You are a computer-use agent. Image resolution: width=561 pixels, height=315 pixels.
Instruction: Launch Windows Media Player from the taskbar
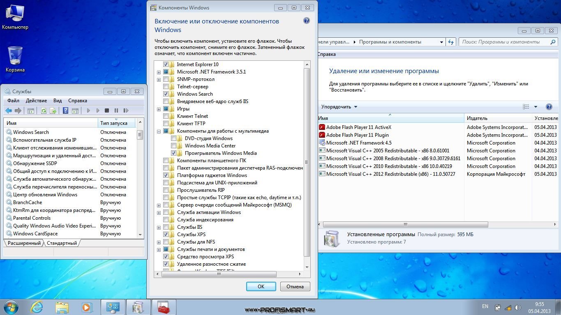pos(87,307)
